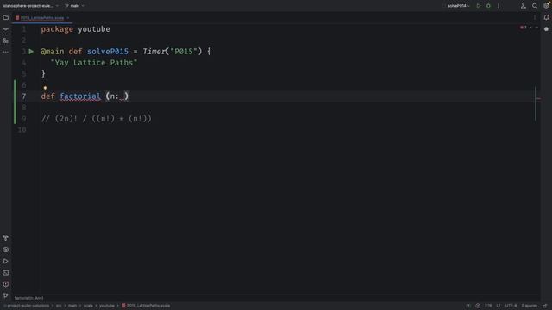Screen dimensions: 552x310
Task: Click the error indicator count in editor corner
Action: point(524,28)
